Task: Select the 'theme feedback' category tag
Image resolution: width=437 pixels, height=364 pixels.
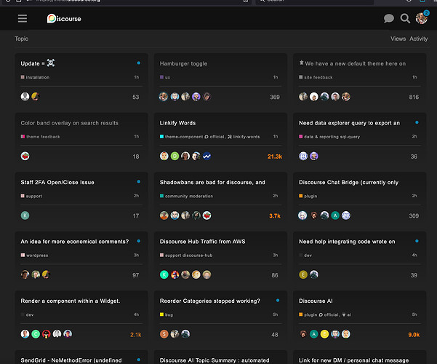Action: tap(41, 137)
